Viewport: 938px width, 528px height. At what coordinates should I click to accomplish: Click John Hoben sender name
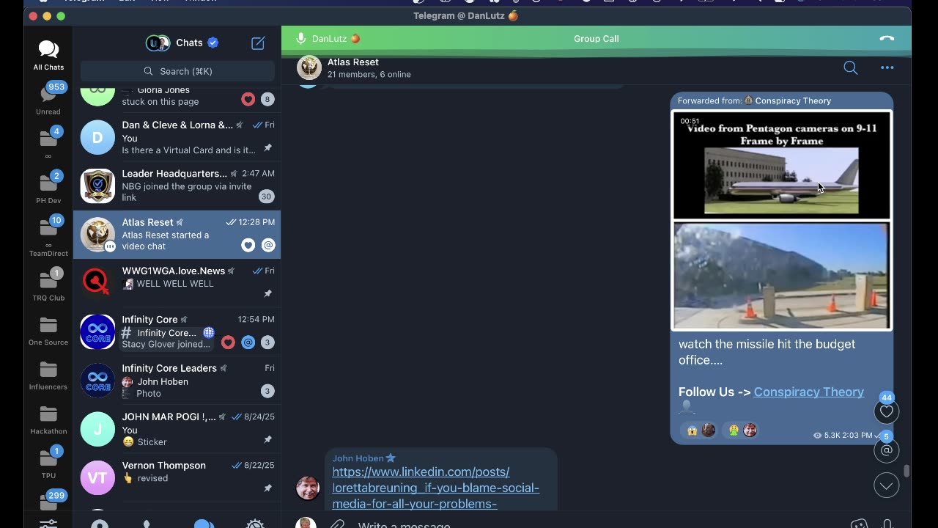click(x=358, y=458)
